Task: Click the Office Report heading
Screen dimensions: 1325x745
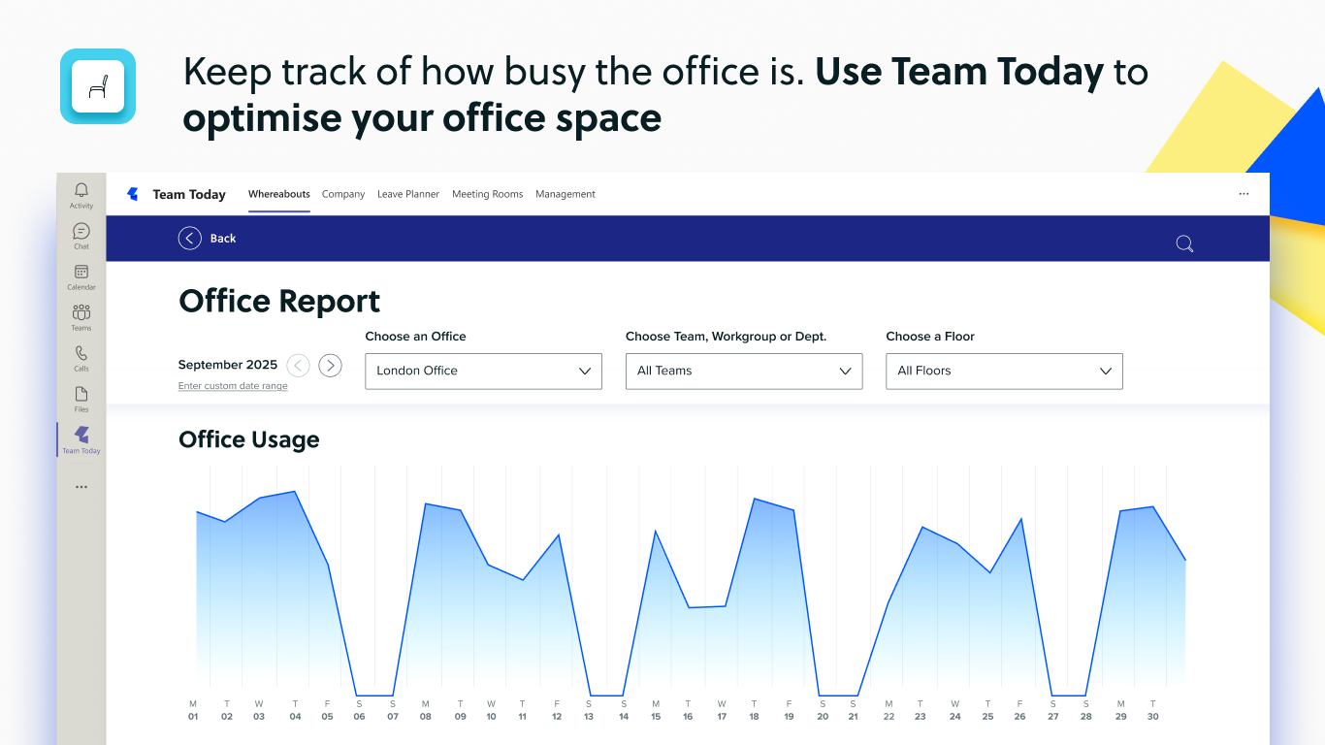Action: (x=279, y=302)
